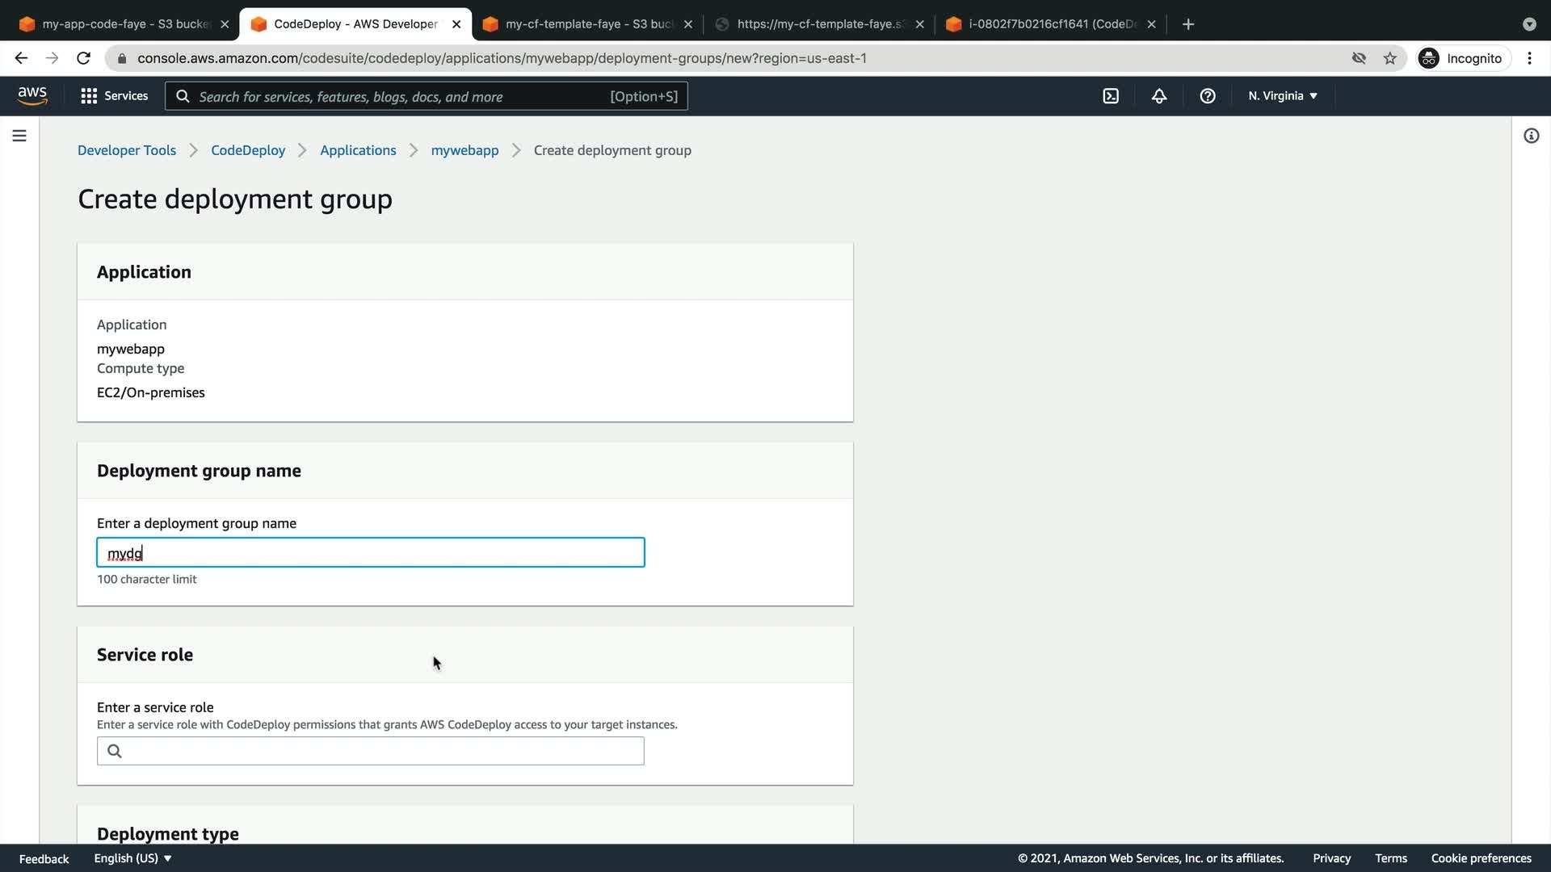The height and width of the screenshot is (872, 1551).
Task: Open the Chrome three-dot menu
Action: coord(1529,58)
